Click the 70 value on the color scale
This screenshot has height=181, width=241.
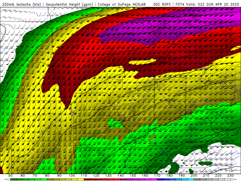click(x=35, y=176)
